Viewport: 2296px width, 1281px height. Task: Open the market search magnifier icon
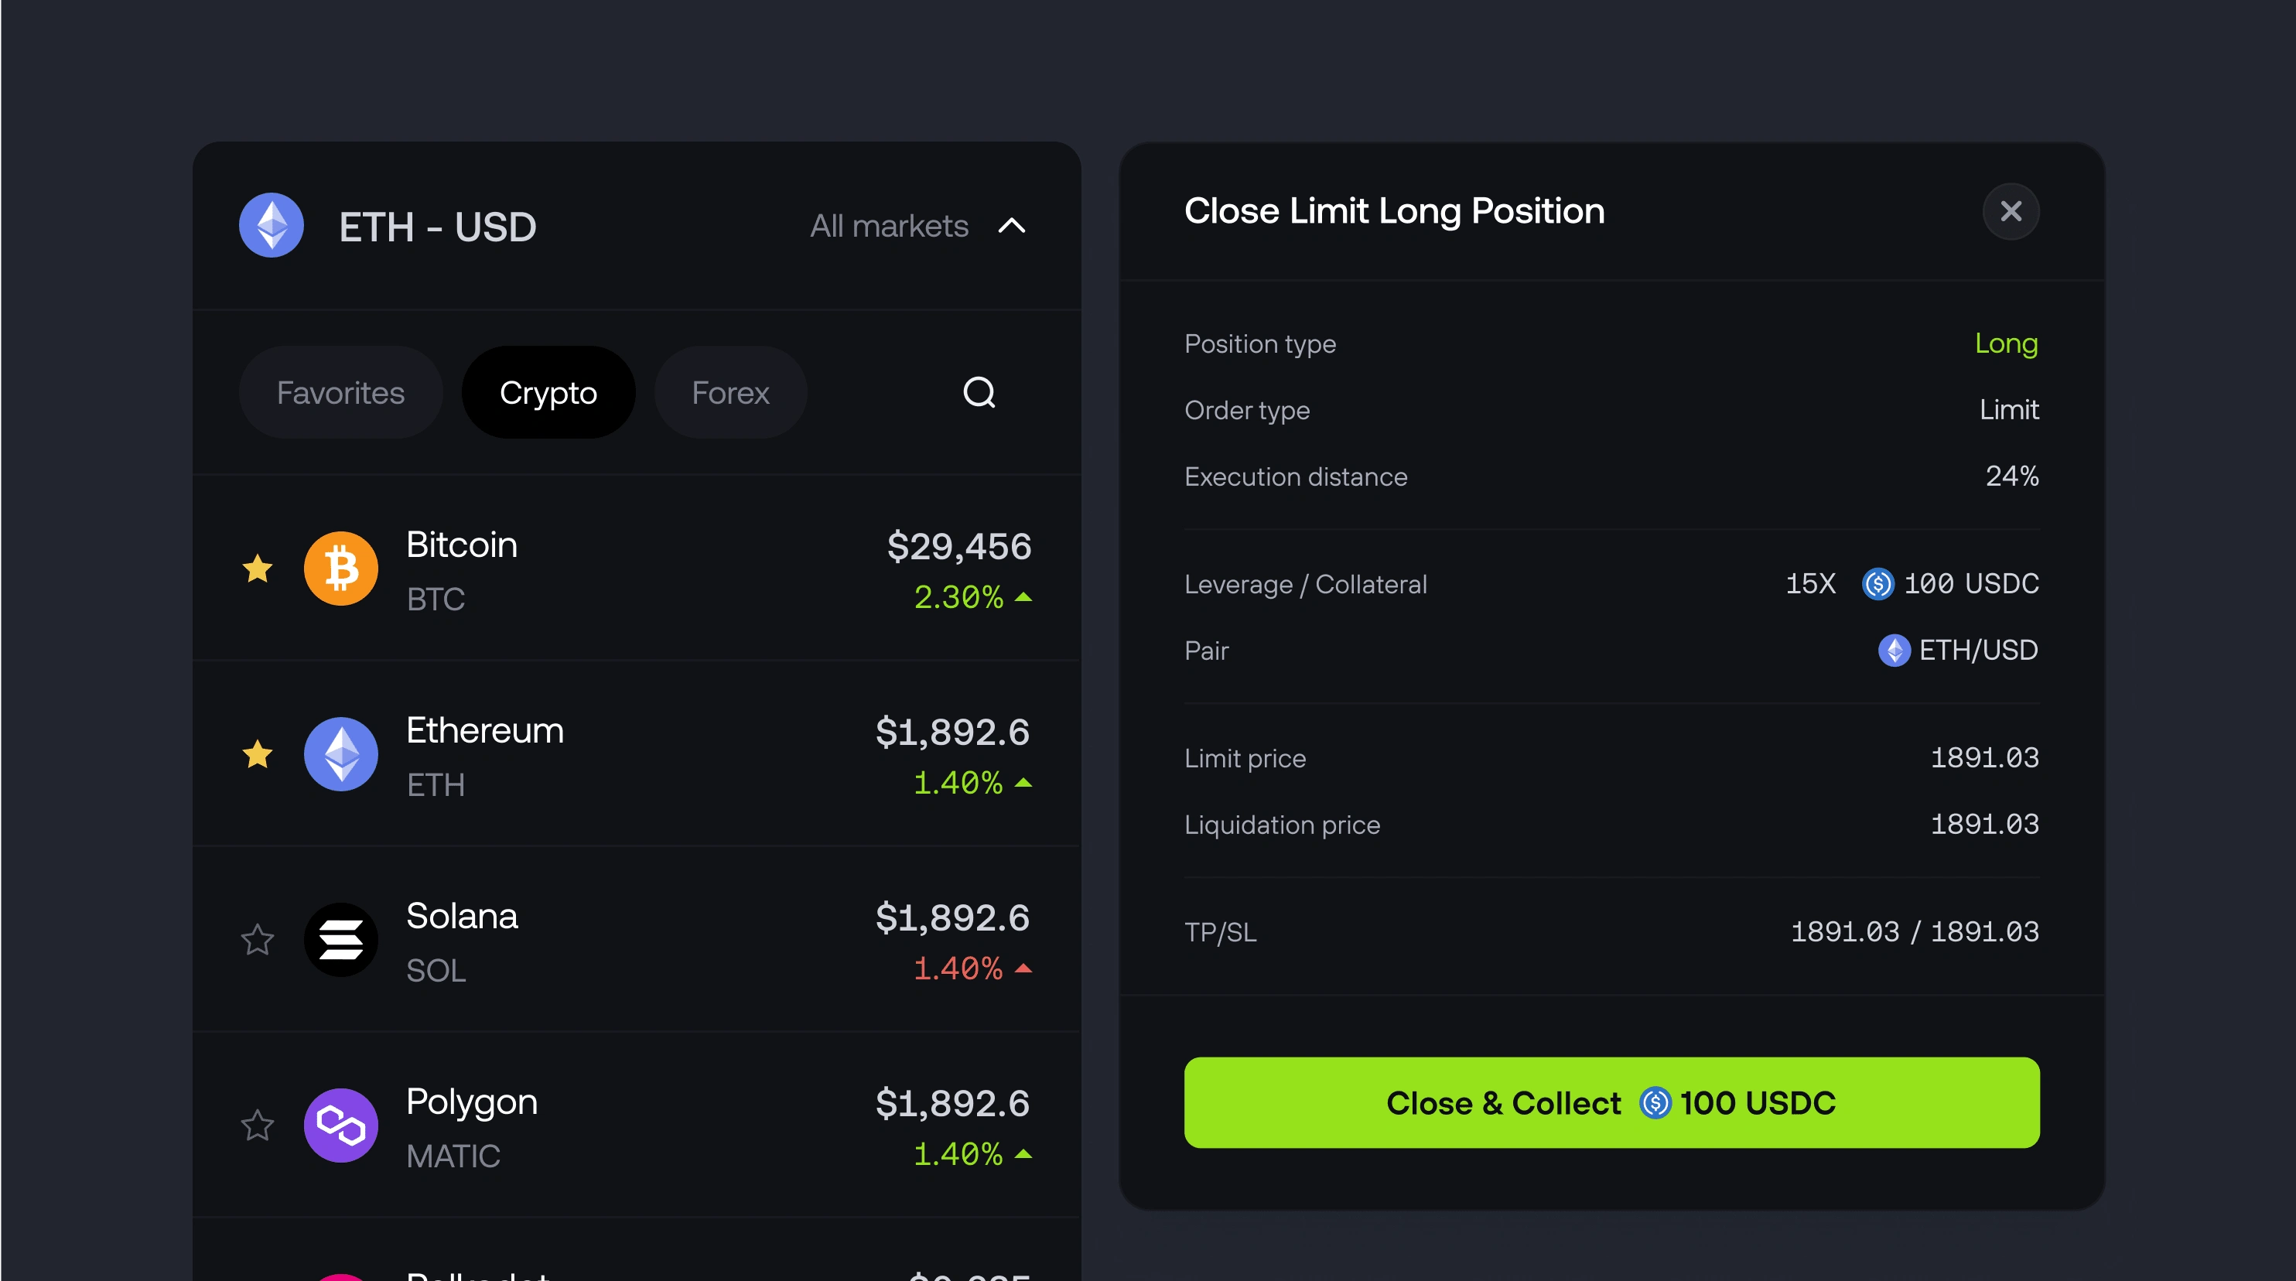(979, 392)
